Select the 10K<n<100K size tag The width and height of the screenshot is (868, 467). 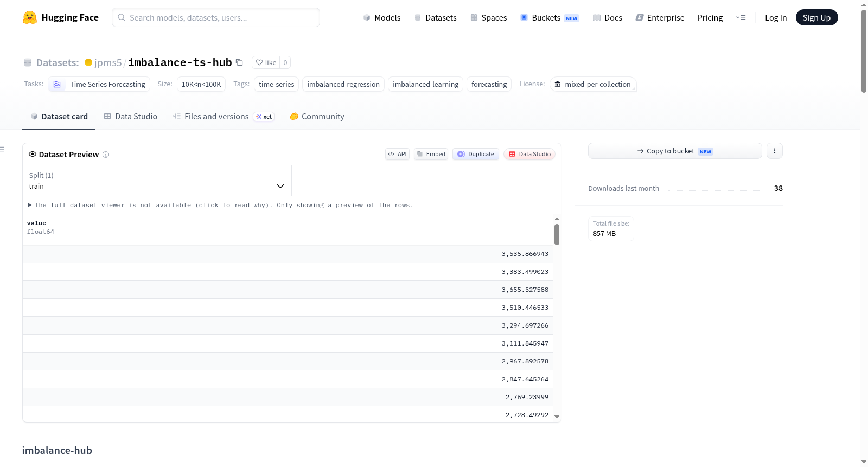point(201,84)
